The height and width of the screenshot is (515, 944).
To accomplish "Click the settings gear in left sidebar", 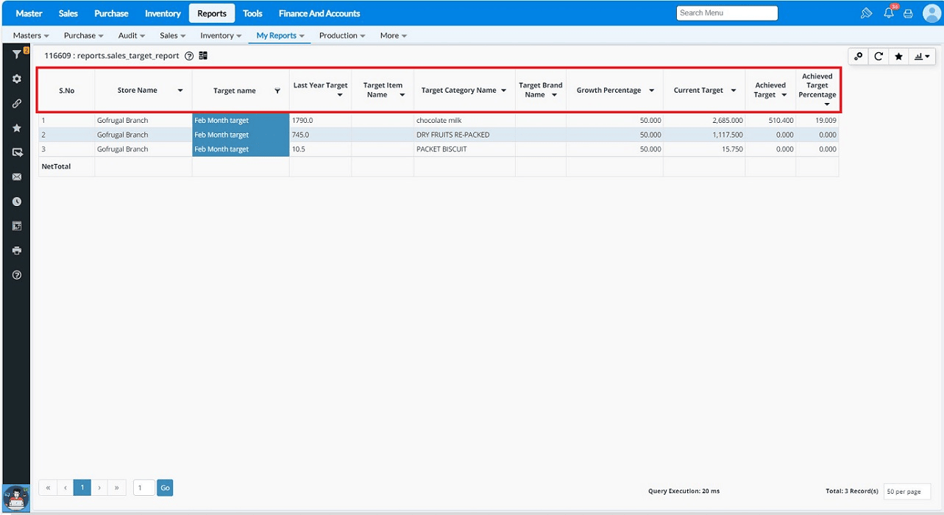I will tap(17, 79).
